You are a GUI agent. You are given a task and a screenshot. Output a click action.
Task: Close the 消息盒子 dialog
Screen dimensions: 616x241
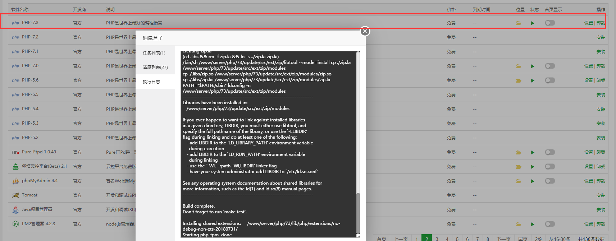coord(365,31)
